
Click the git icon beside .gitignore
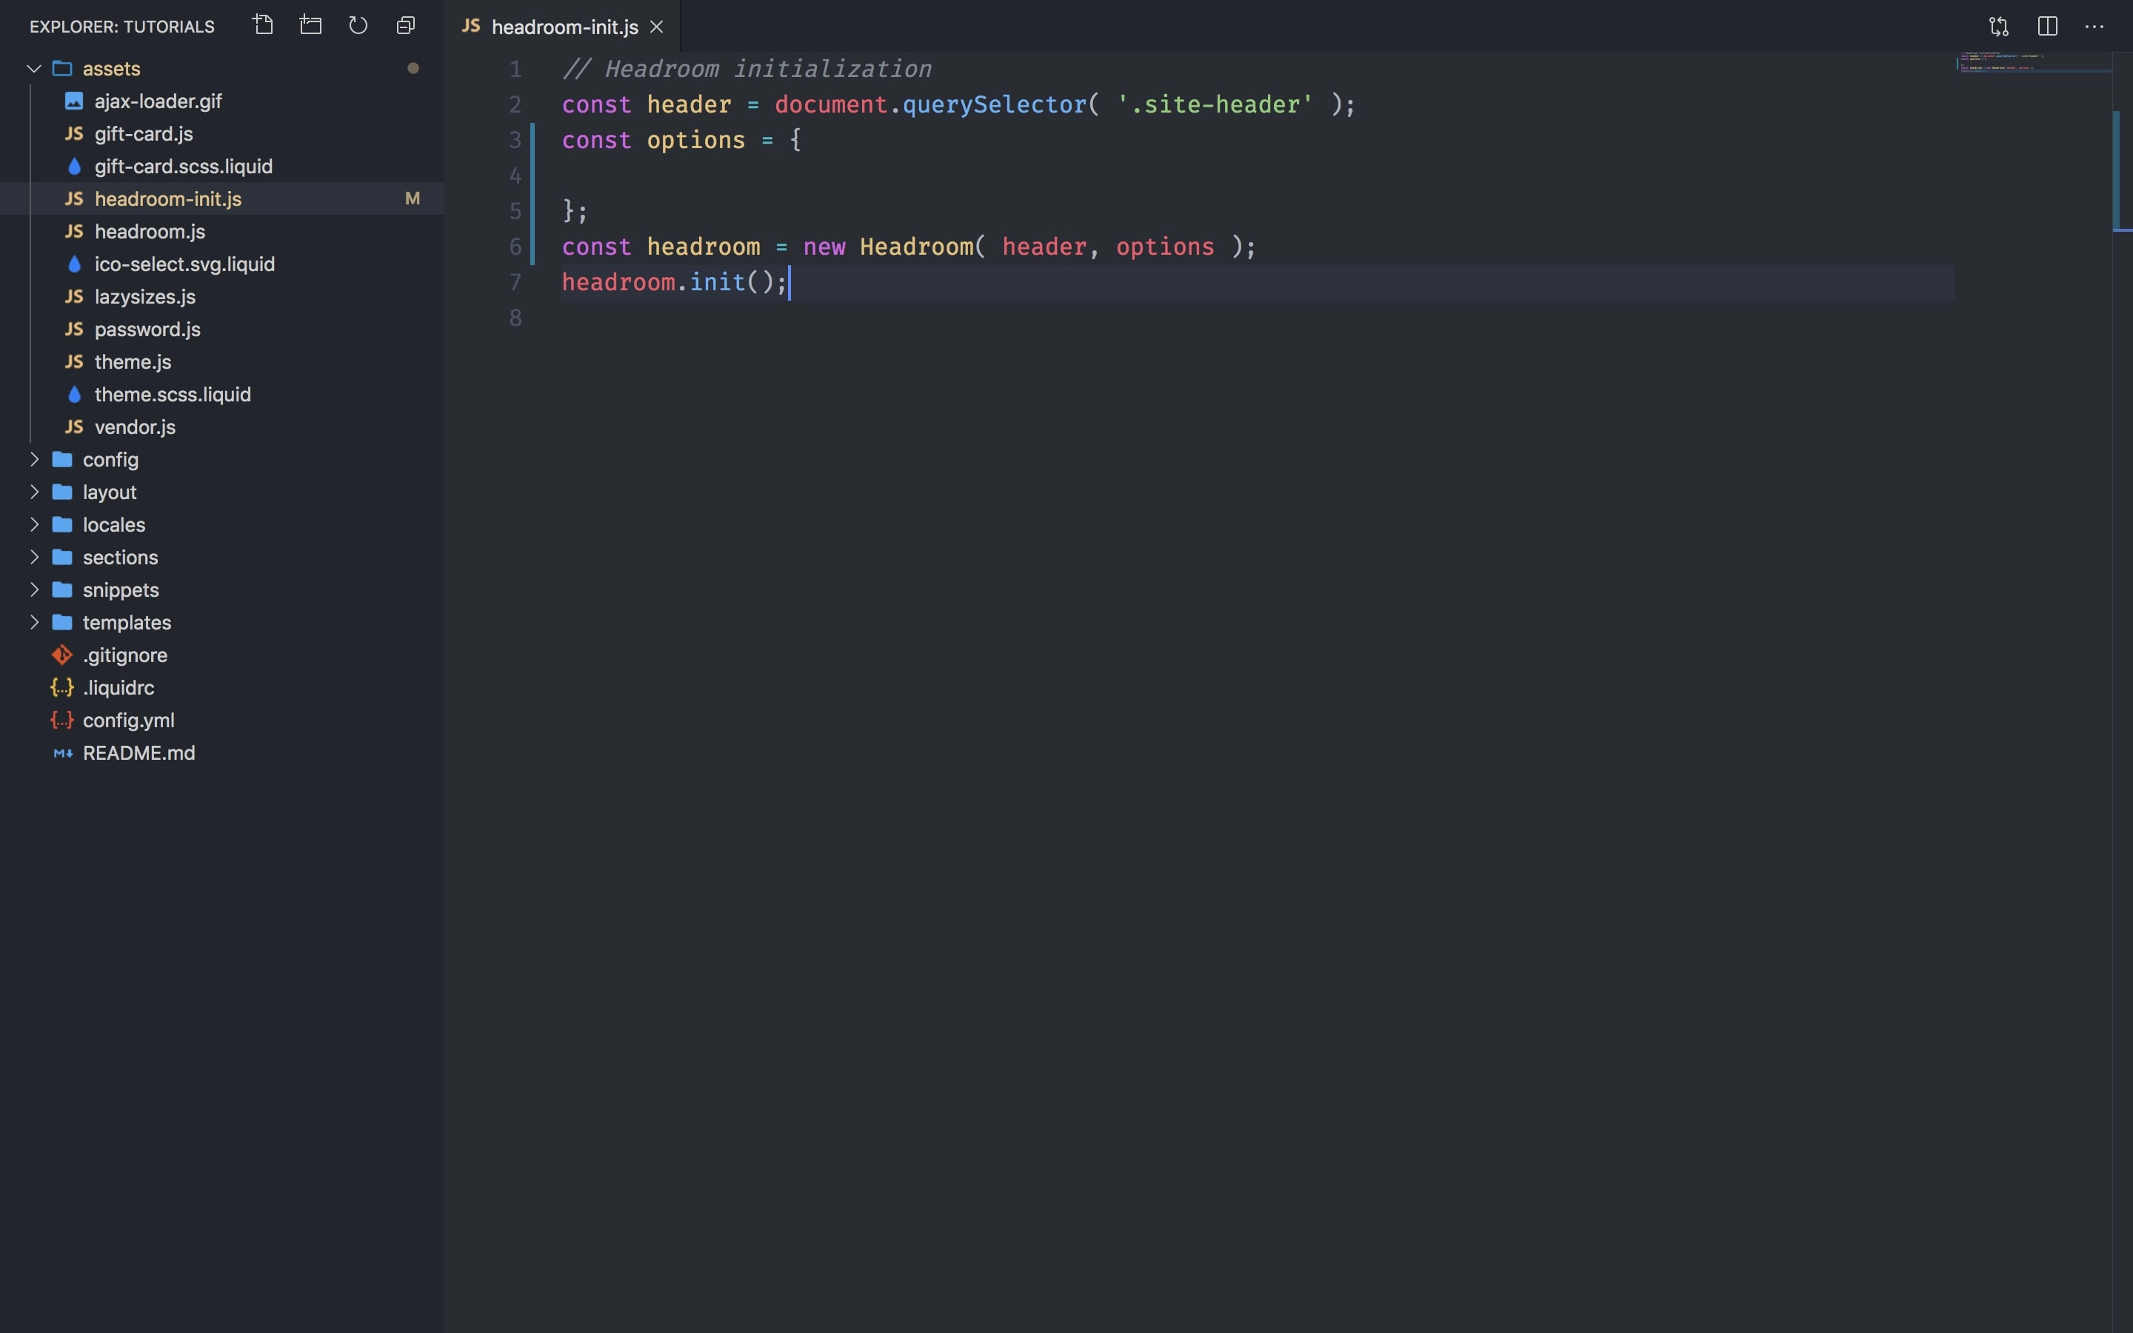click(61, 654)
